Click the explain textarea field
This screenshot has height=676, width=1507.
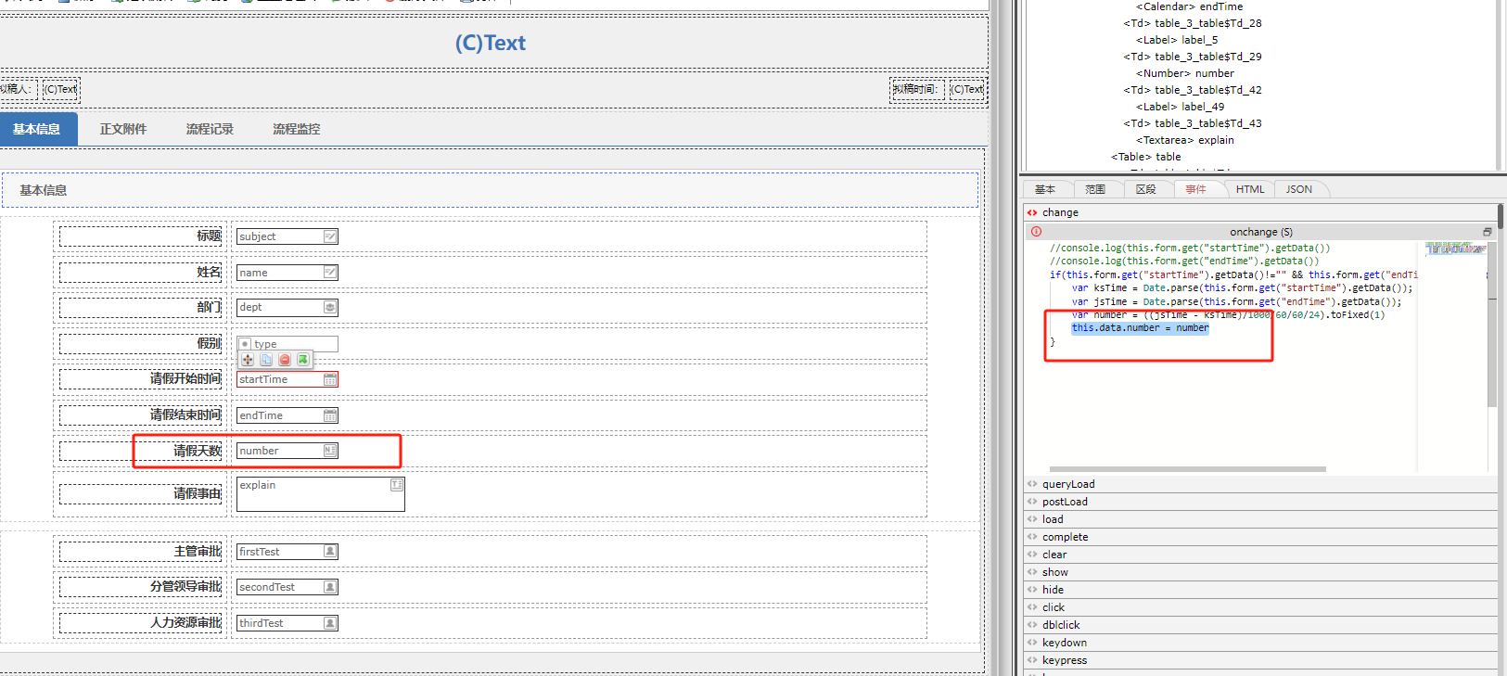click(x=321, y=494)
